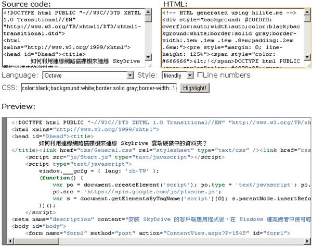
Task: Click inside the Source code textarea
Action: (x=74, y=38)
